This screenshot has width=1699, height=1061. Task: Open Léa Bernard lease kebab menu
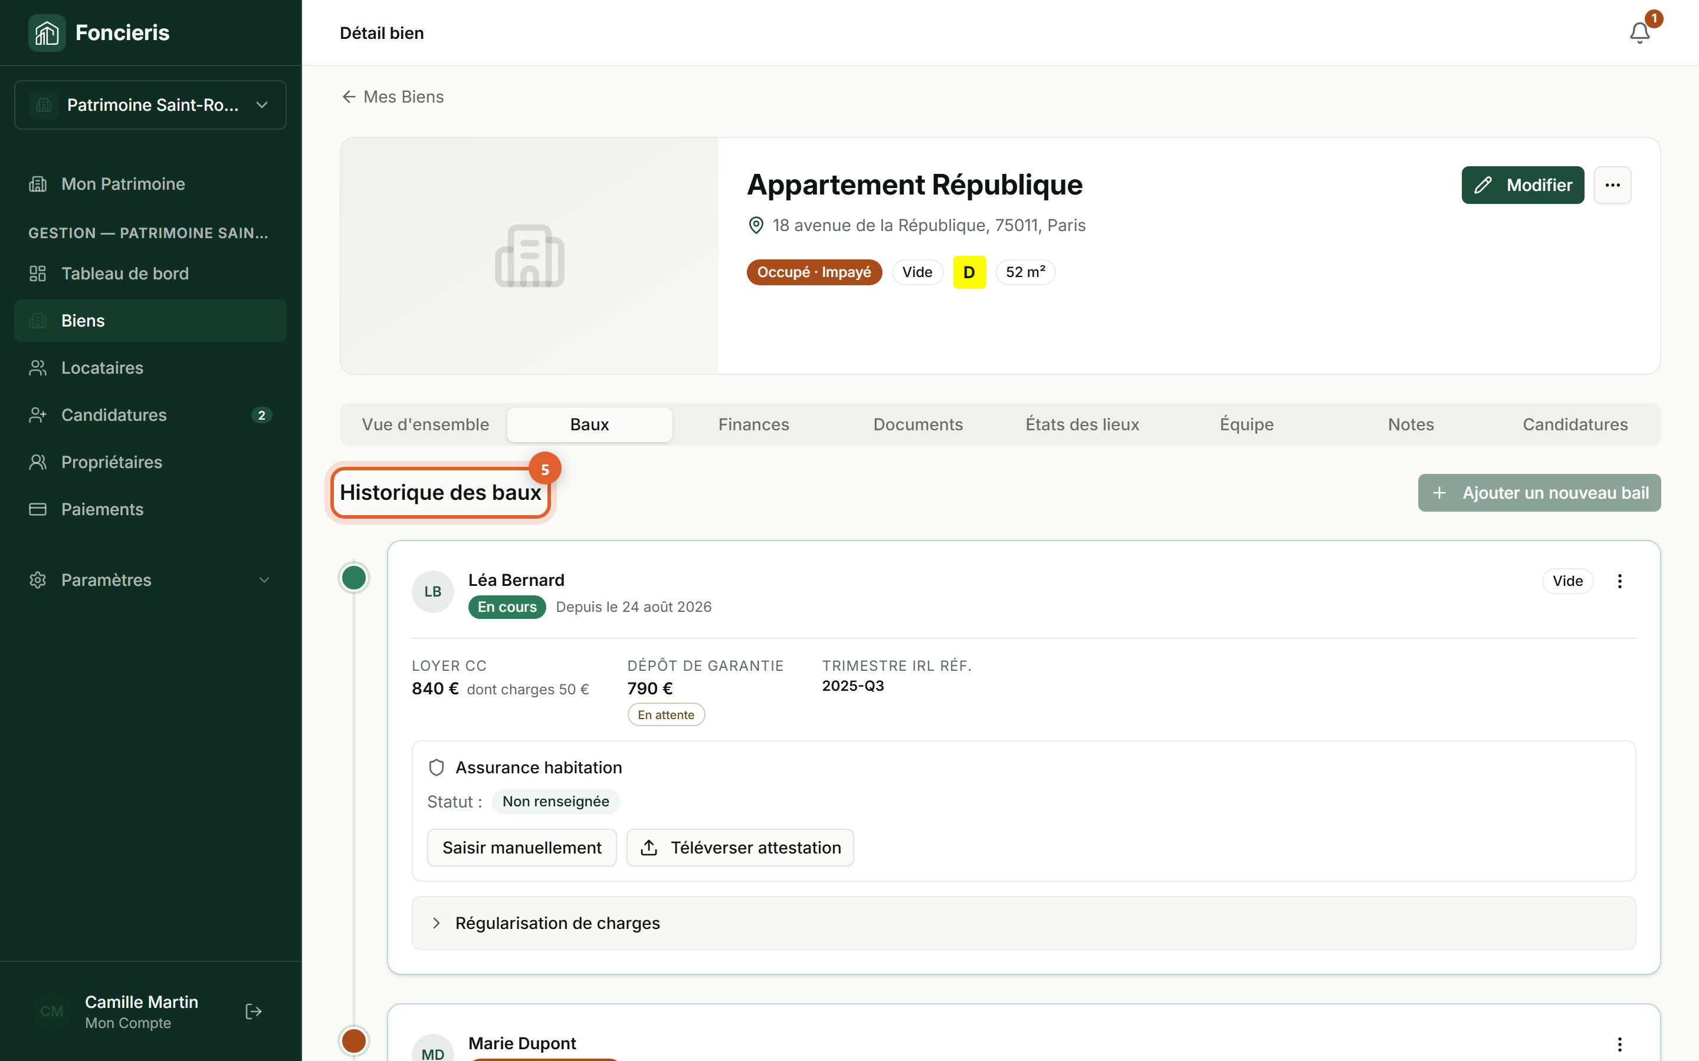[x=1620, y=581]
